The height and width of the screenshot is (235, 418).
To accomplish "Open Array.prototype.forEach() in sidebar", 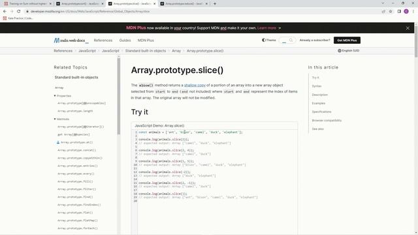I will [x=78, y=228].
